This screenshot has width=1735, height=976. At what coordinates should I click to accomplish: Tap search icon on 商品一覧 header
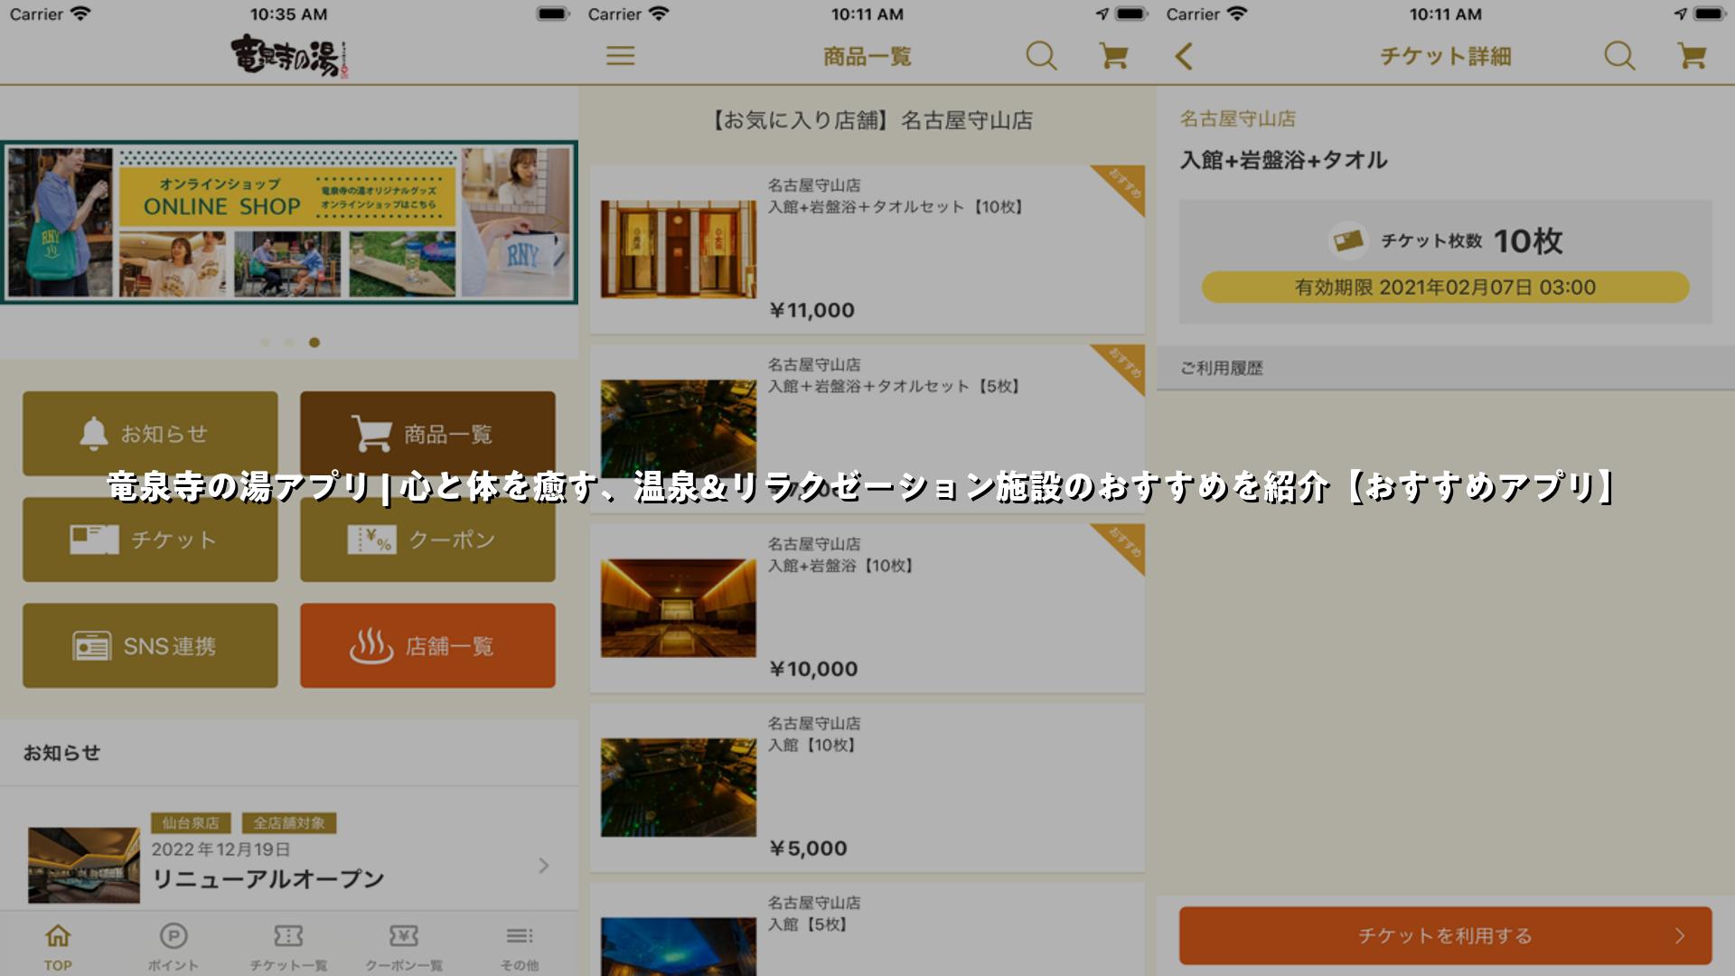click(x=1041, y=56)
